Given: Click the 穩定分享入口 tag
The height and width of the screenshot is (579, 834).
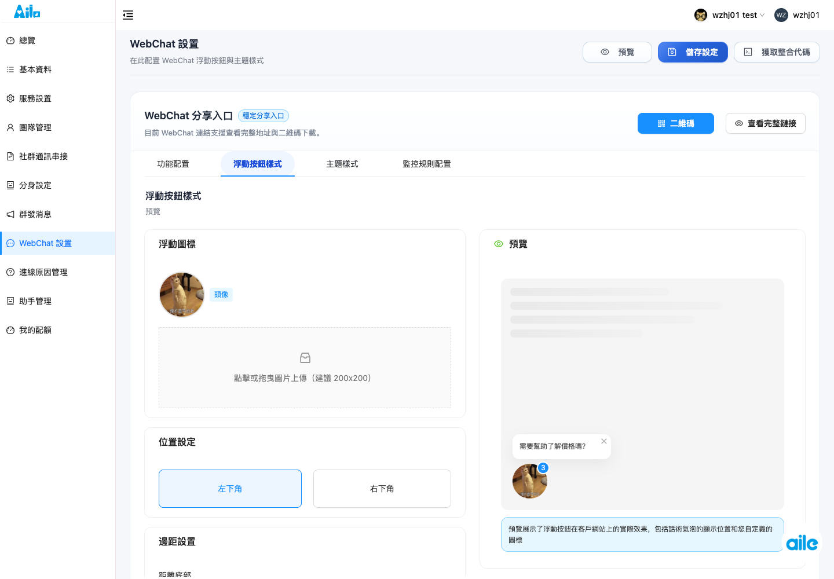Looking at the screenshot, I should click(x=264, y=116).
